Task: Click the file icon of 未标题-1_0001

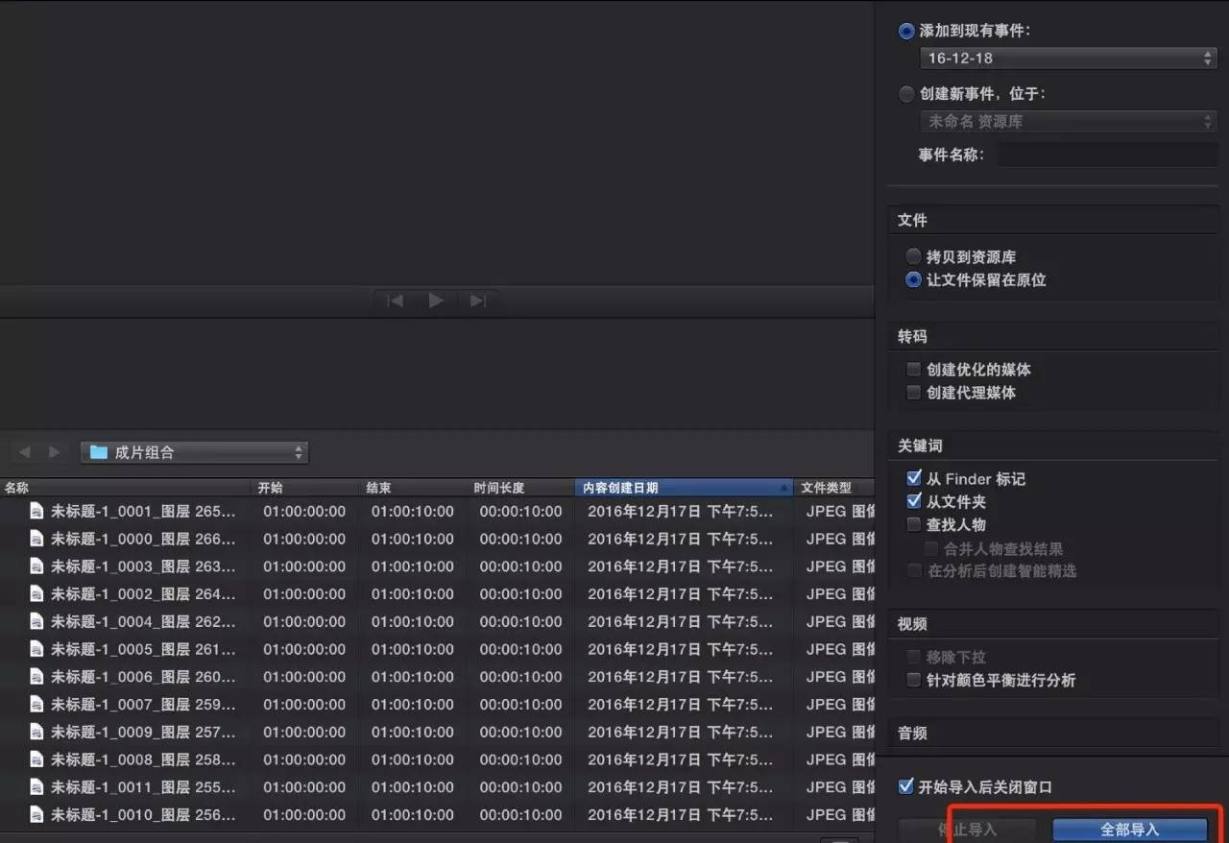Action: (x=37, y=512)
